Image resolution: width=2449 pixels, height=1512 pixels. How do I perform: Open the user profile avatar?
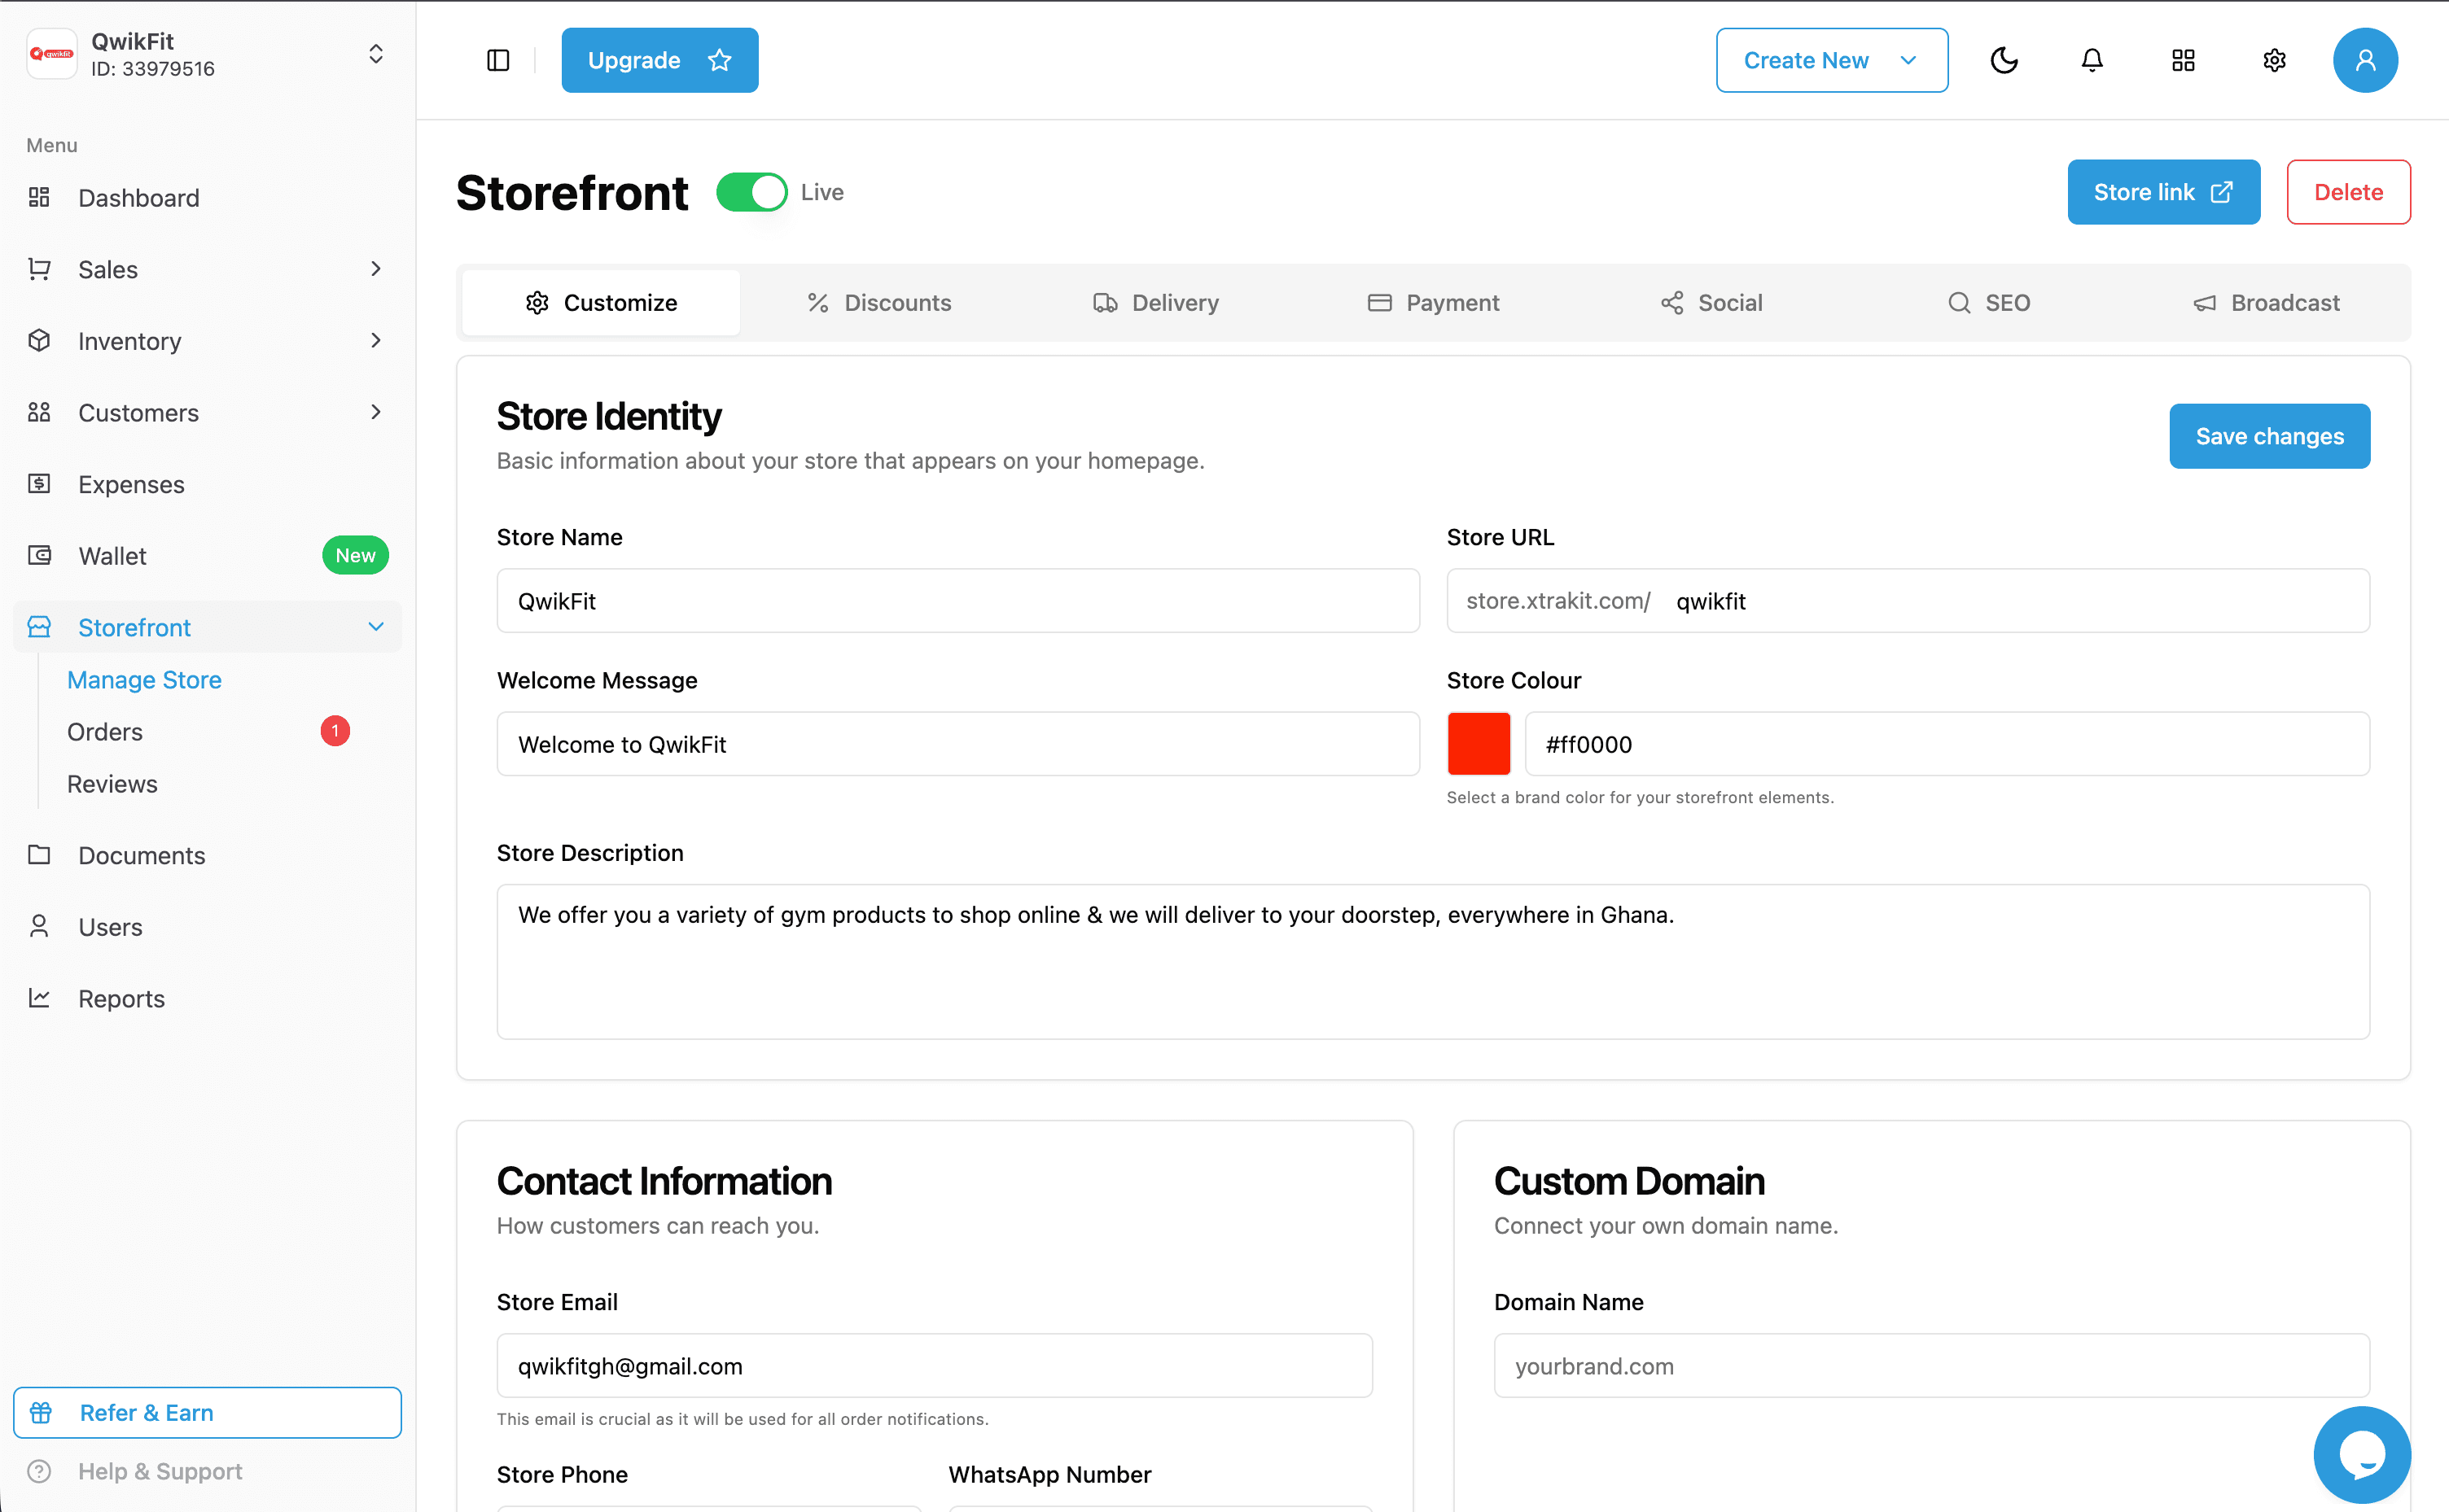[2365, 61]
